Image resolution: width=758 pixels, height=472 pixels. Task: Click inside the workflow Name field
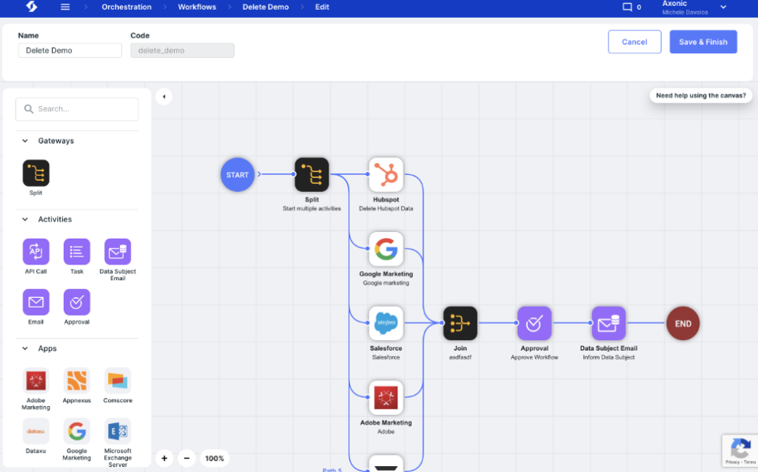click(x=70, y=50)
